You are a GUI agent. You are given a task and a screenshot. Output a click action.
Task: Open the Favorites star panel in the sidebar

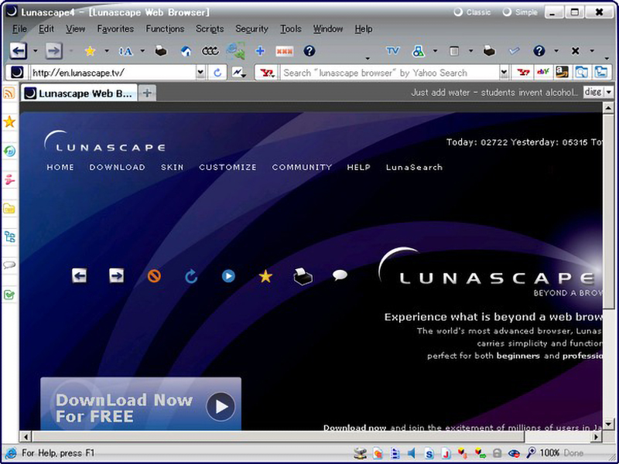click(9, 122)
